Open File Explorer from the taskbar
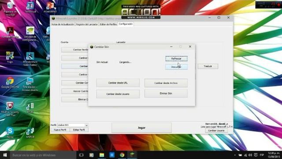Screen dimensions: 282x159 [x=102, y=155]
